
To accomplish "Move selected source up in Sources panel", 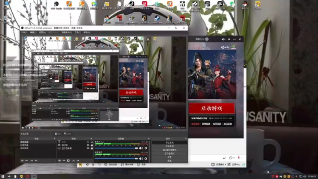I will point(74,161).
